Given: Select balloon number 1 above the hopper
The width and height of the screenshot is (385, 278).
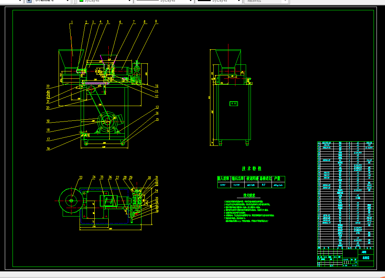Looking at the screenshot, I should click(72, 22).
